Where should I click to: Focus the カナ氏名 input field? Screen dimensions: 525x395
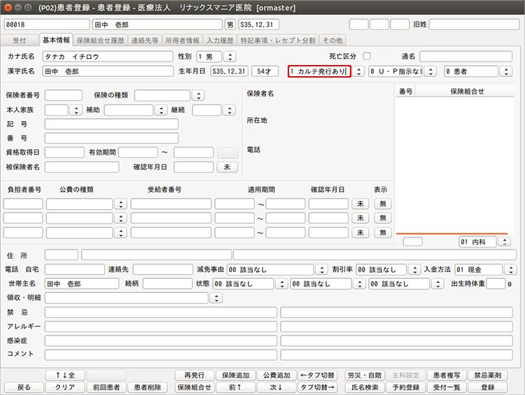(x=108, y=57)
